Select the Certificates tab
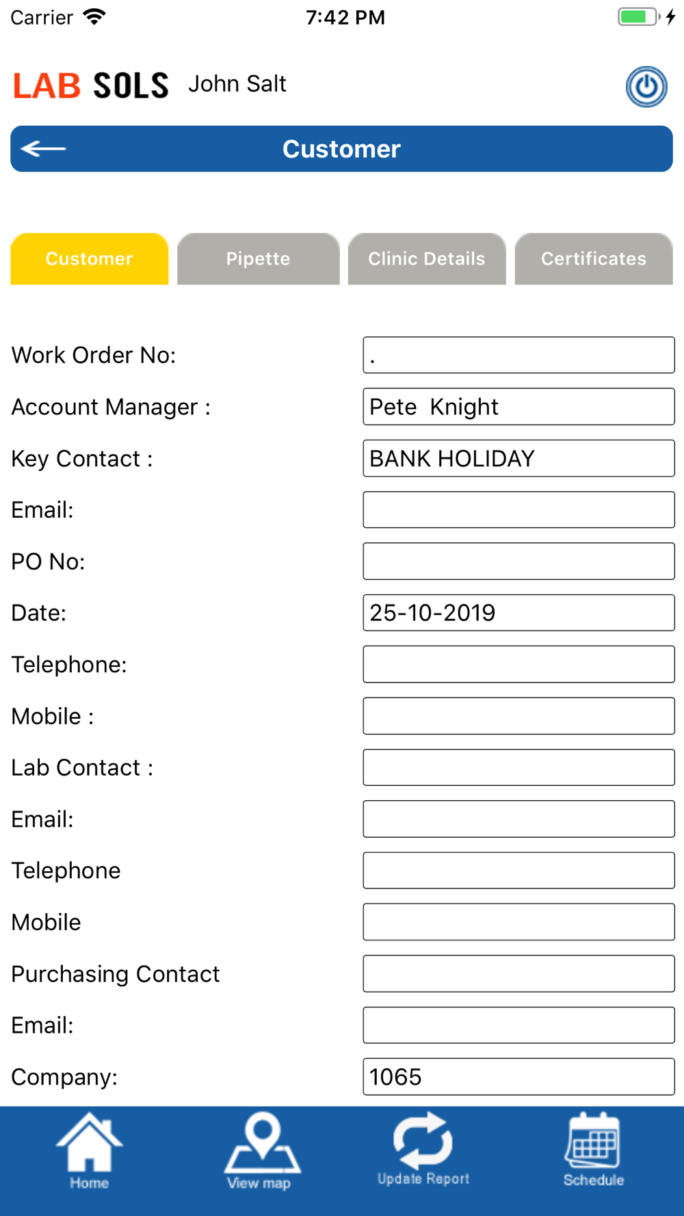The height and width of the screenshot is (1216, 684). point(594,259)
